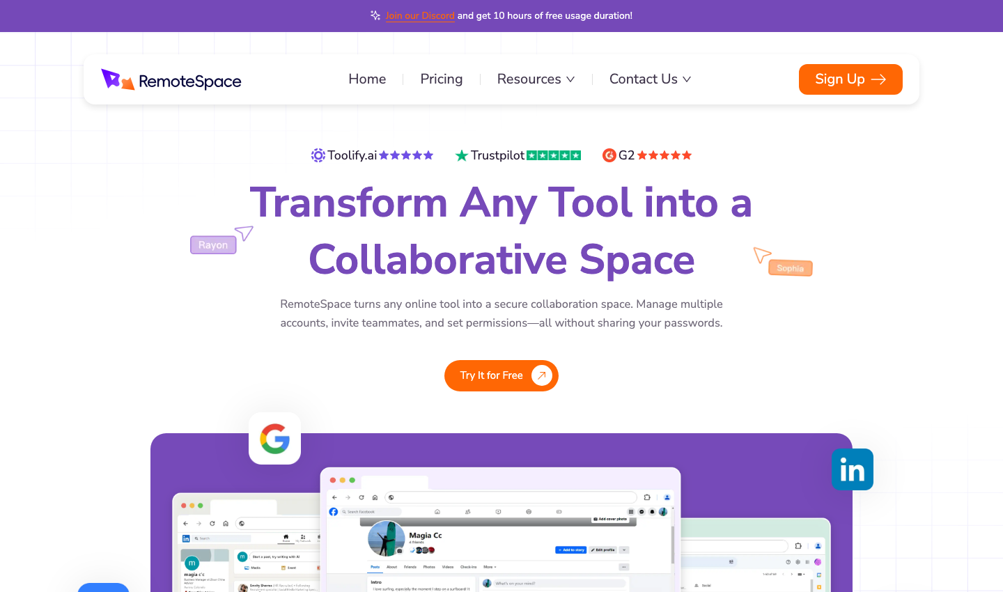This screenshot has height=592, width=1003.
Task: Click the headline Transform Any Tool into a
Action: pos(501,203)
